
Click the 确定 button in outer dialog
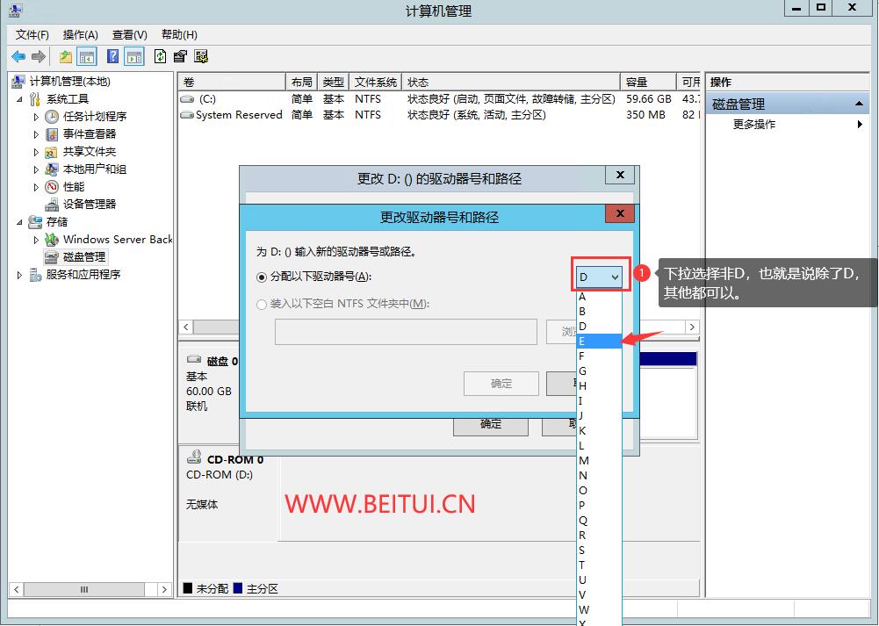click(x=490, y=424)
